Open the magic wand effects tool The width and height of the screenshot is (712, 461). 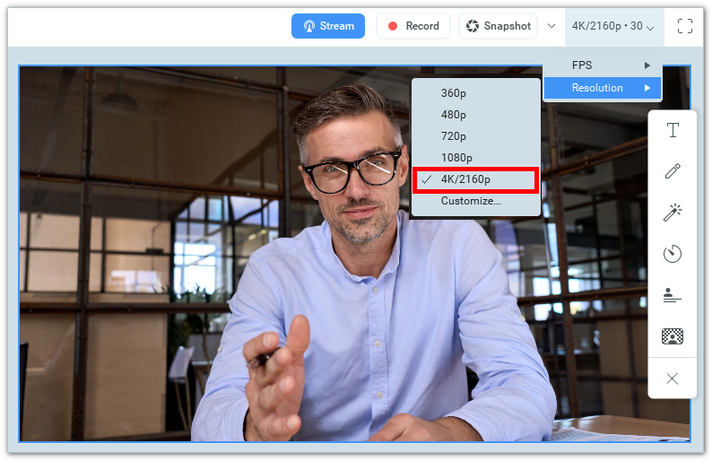[673, 213]
